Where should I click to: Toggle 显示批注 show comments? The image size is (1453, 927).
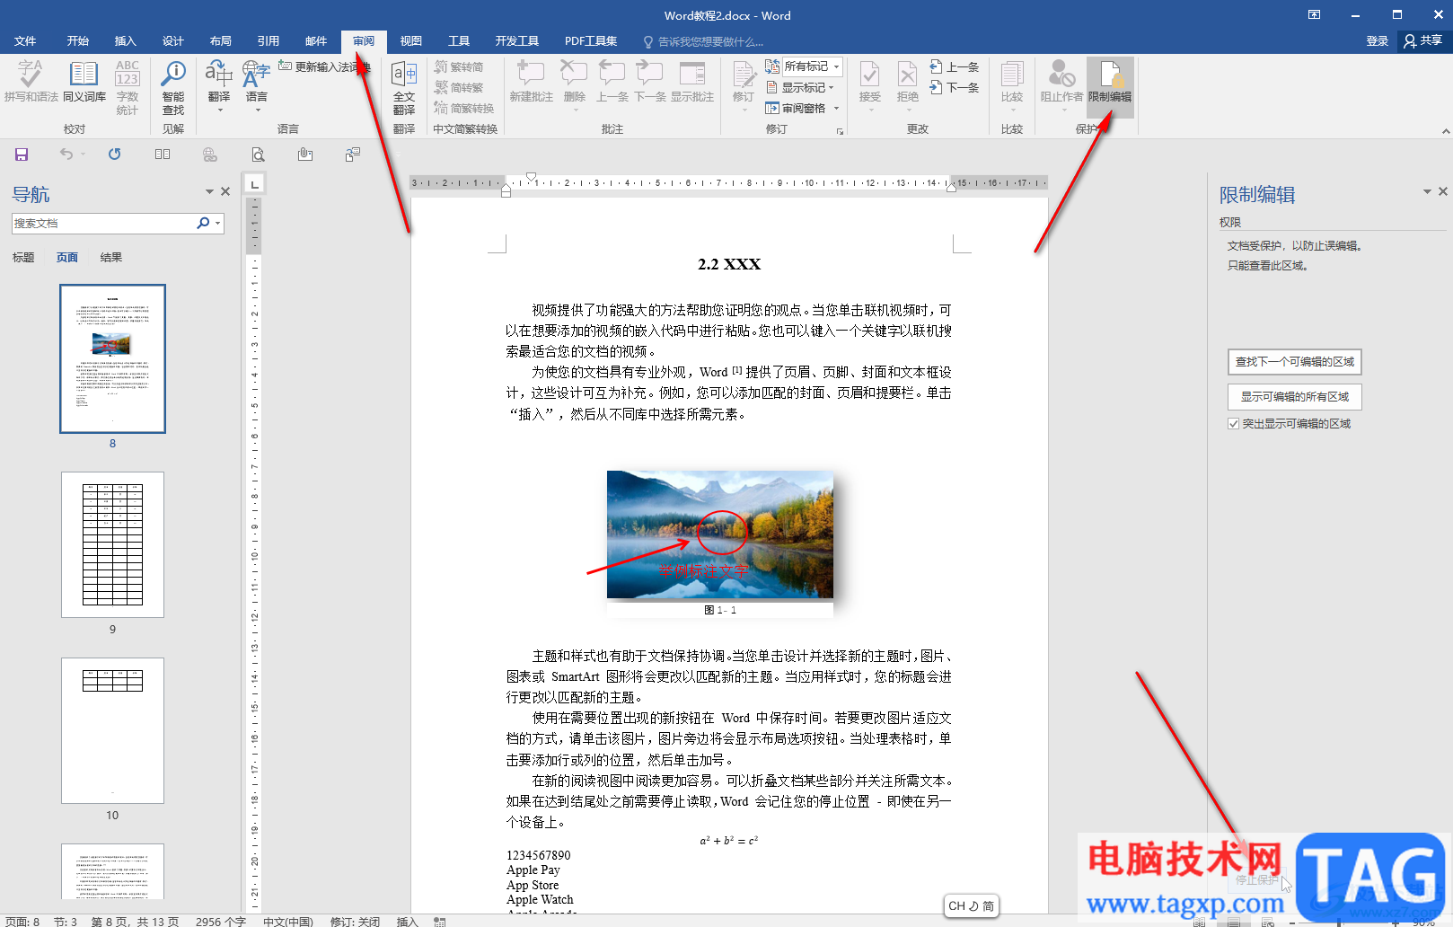point(692,82)
